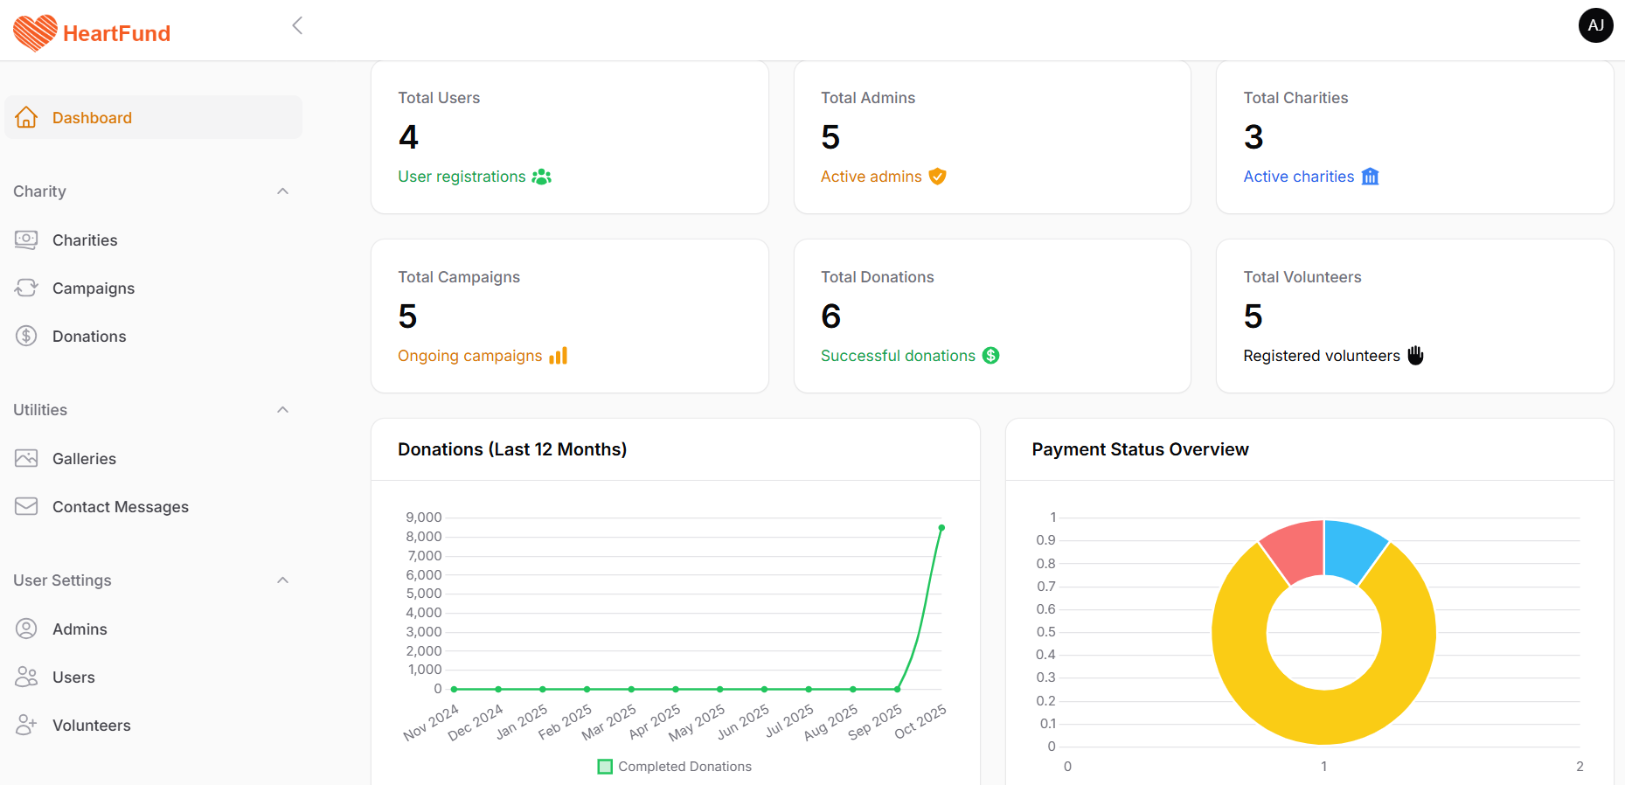Collapse the Charity section
The height and width of the screenshot is (785, 1625).
point(282,191)
